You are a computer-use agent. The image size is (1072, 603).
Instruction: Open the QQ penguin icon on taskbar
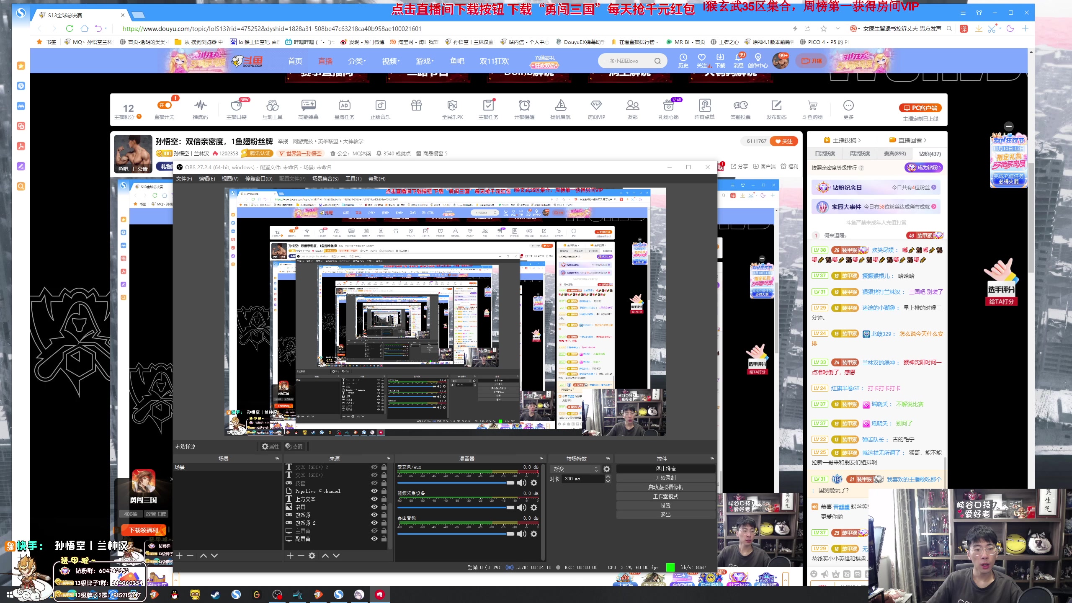pos(175,594)
